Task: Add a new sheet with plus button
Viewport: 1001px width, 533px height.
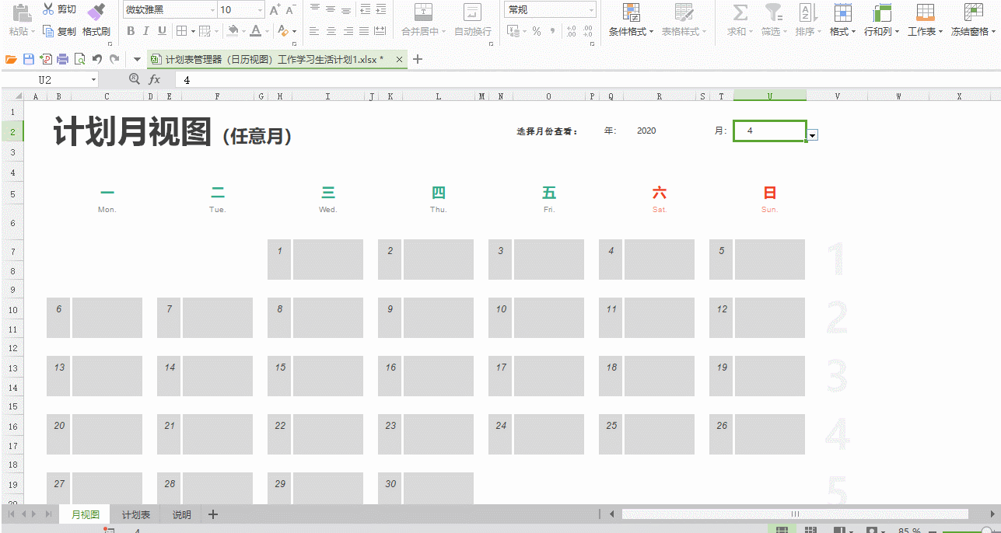Action: (x=213, y=514)
